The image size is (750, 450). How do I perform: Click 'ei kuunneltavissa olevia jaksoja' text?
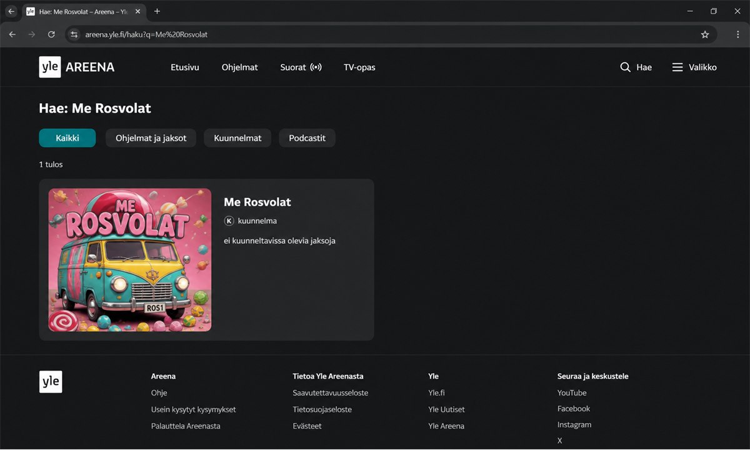[x=279, y=241]
